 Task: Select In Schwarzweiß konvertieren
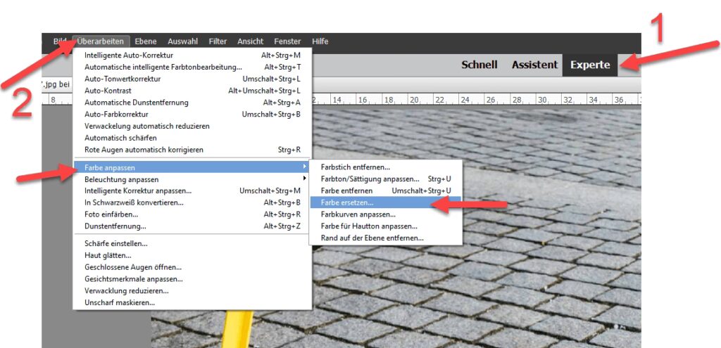pyautogui.click(x=134, y=202)
